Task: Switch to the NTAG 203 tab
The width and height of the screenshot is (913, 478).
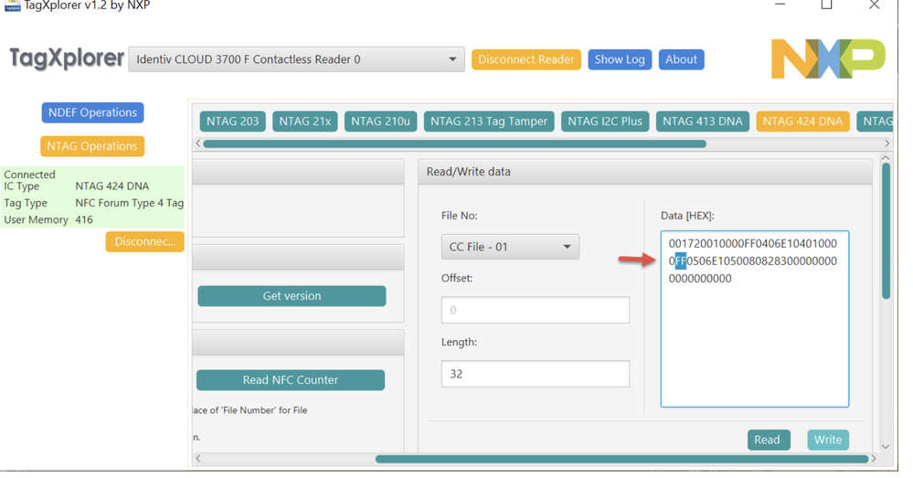Action: (232, 122)
